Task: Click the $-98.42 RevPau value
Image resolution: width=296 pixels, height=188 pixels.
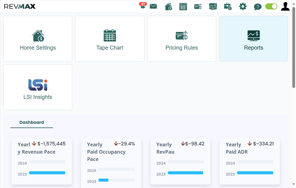Action: point(195,144)
